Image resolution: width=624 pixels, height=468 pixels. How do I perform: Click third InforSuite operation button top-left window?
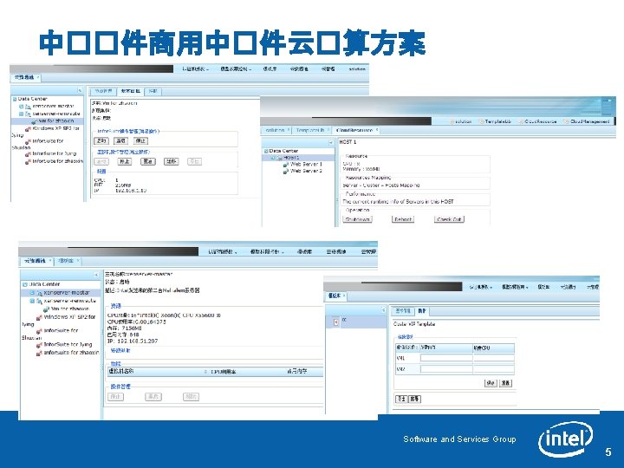click(x=140, y=140)
